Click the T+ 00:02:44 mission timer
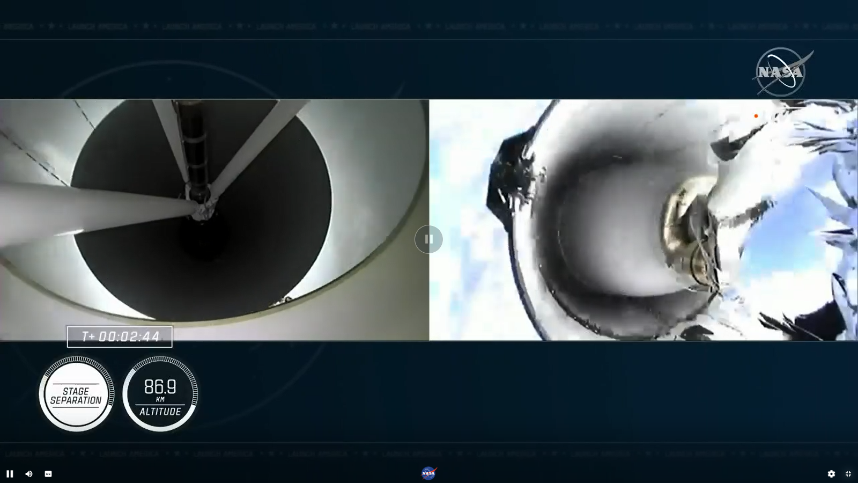The image size is (858, 483). (120, 336)
